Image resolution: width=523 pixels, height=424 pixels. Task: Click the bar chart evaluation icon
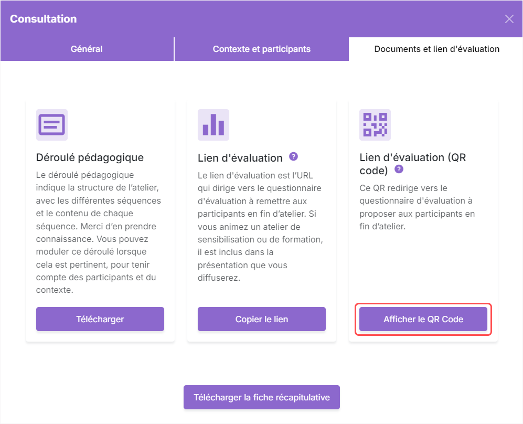[214, 125]
